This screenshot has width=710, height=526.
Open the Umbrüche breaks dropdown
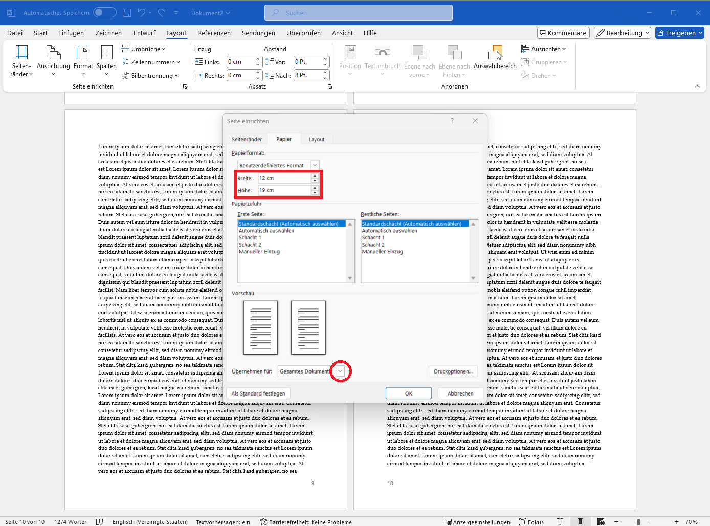click(143, 49)
